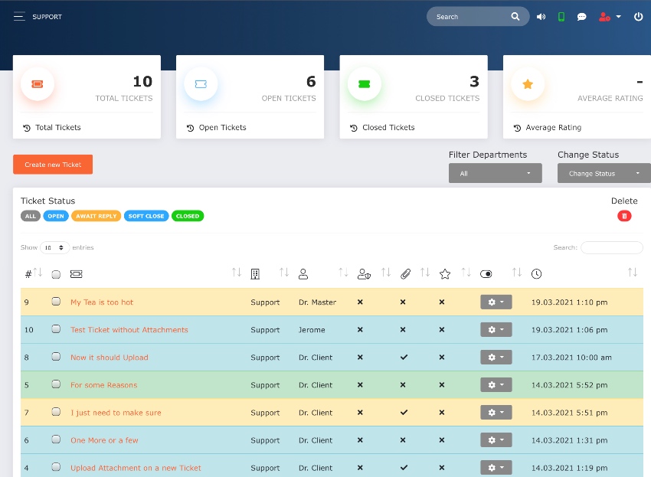
Task: Select the checkbox next to ticket 10
Action: point(55,329)
